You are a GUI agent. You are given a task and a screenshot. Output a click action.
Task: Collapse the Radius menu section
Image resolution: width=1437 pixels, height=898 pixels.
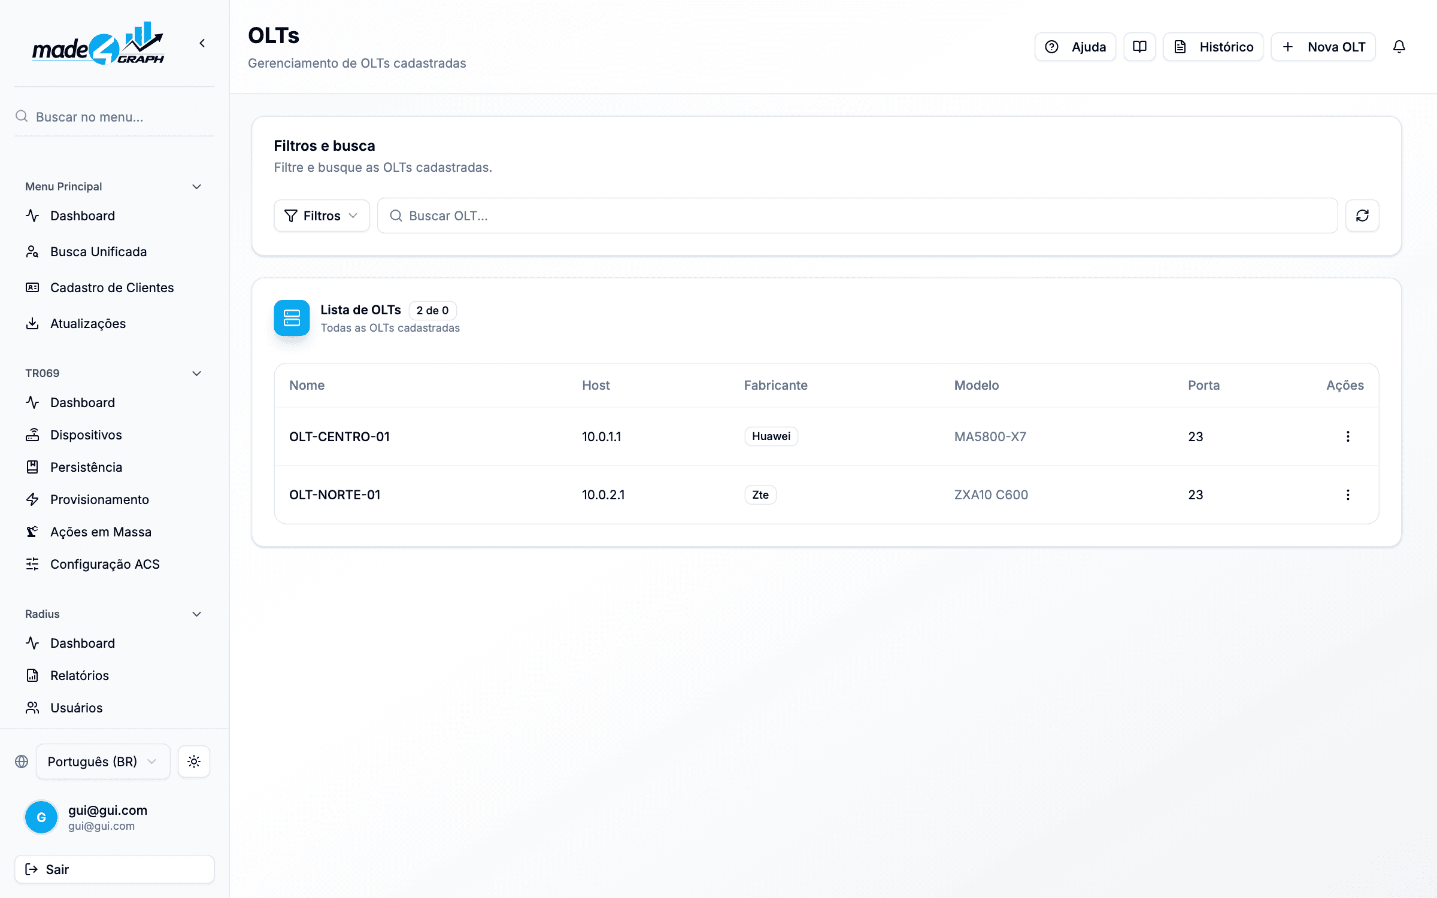(x=196, y=614)
